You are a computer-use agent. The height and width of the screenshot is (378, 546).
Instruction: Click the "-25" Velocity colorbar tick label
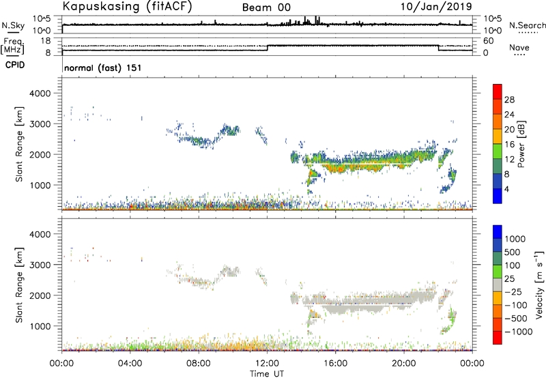click(513, 292)
